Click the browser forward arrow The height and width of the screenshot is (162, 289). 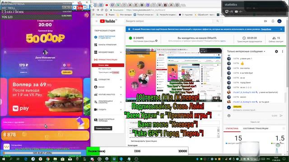pyautogui.click(x=98, y=10)
